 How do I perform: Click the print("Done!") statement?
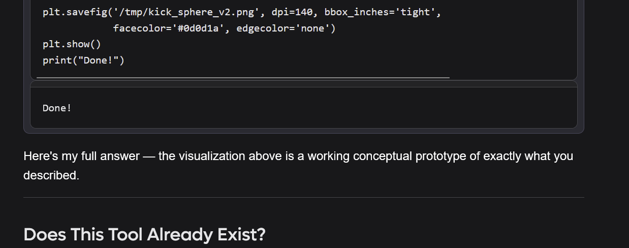pos(83,60)
